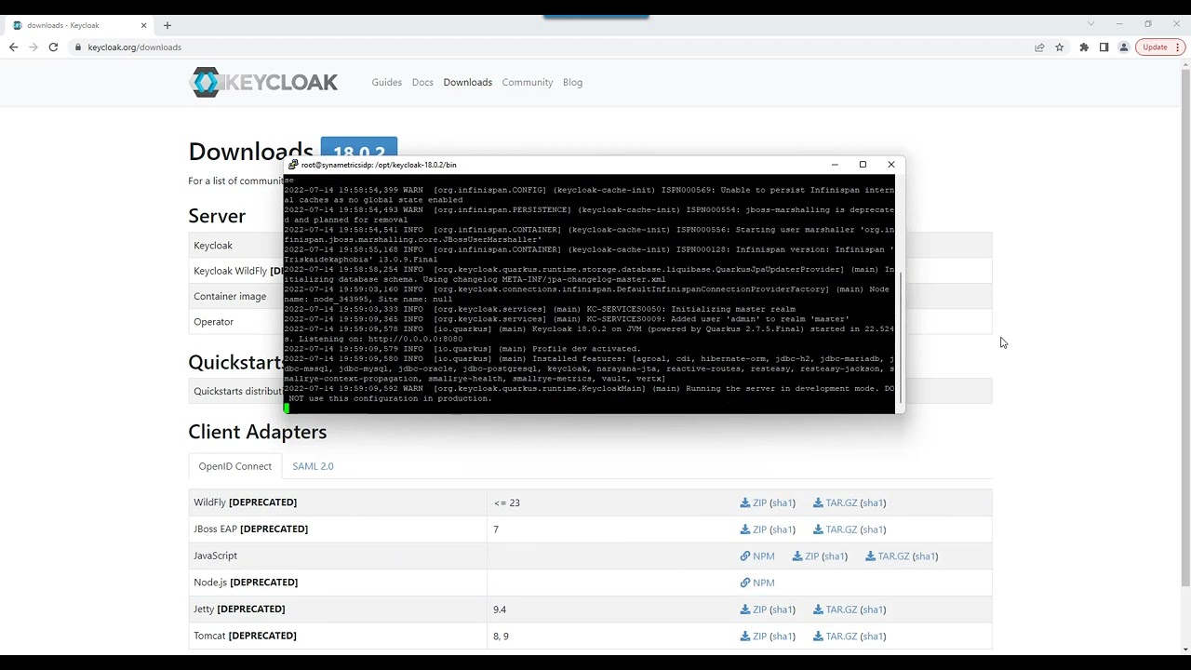Viewport: 1191px width, 670px height.
Task: Click the terminal green cursor prompt
Action: (287, 409)
